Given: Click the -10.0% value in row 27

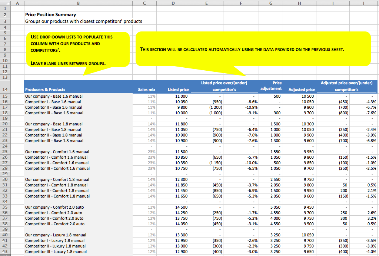Looking at the screenshot, I should (252, 163).
